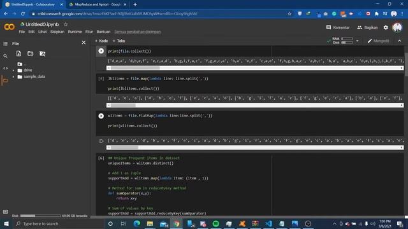Expand the drive folder

pyautogui.click(x=13, y=71)
